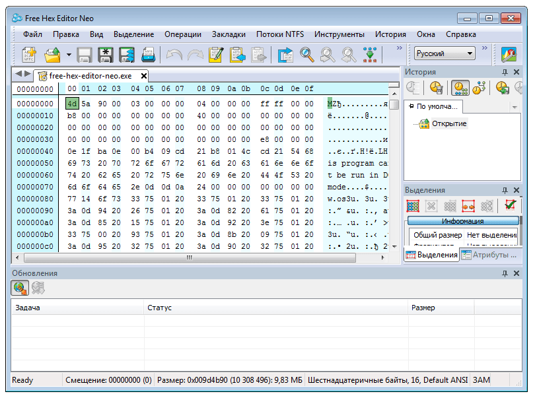
Task: Toggle the red checkmark icon in Выделения toolbar
Action: point(510,205)
